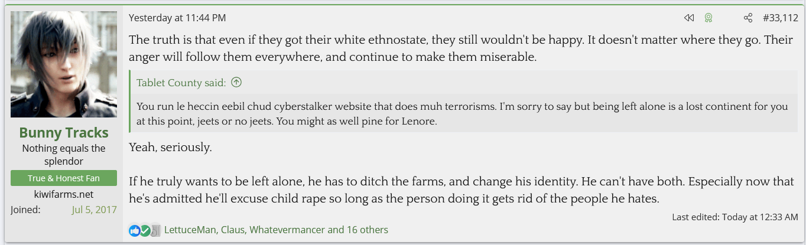Click the 'Last edited: Today at 12:33 AM' note
Viewport: 806px width, 245px height.
(735, 217)
